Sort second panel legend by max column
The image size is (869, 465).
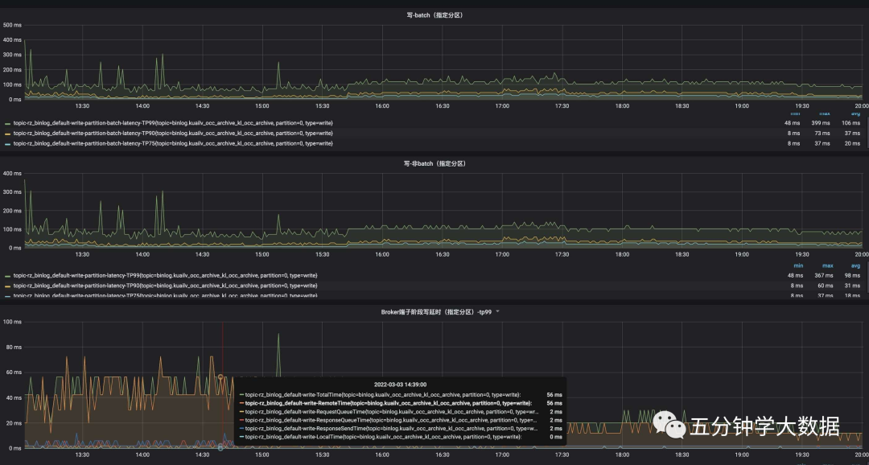(x=827, y=265)
